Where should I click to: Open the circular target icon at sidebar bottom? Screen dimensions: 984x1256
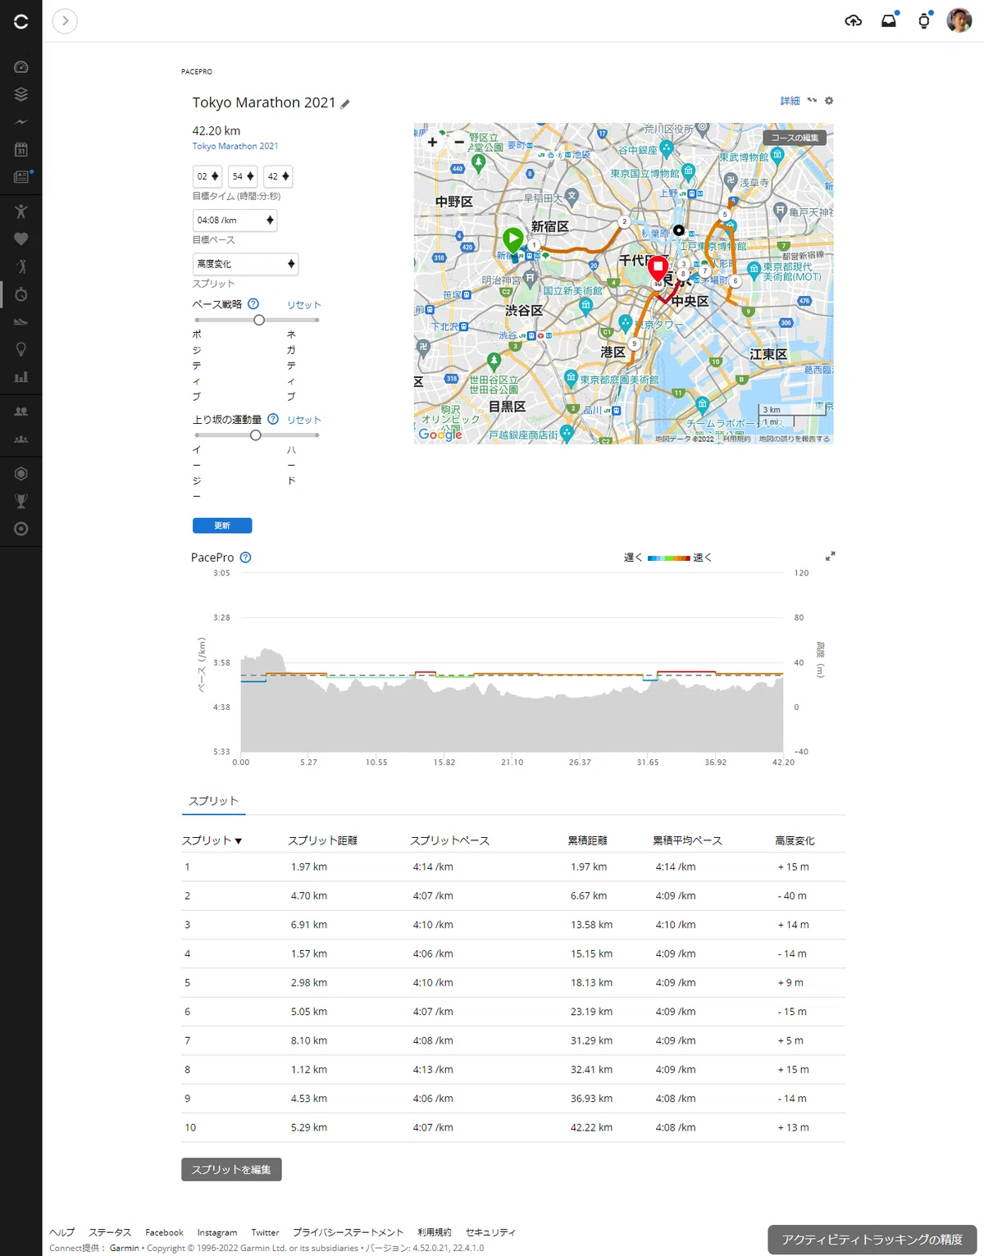[x=21, y=529]
